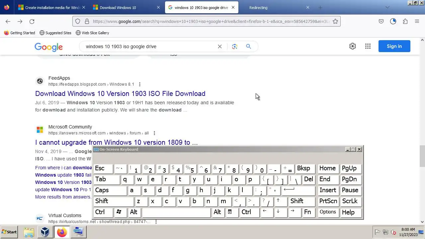Click the Google logo
Viewport: 425px width, 239px height.
(48, 47)
